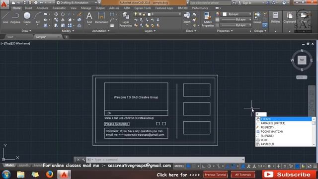318x179 pixels.
Task: Click the keyword search field
Action: [x=210, y=2]
